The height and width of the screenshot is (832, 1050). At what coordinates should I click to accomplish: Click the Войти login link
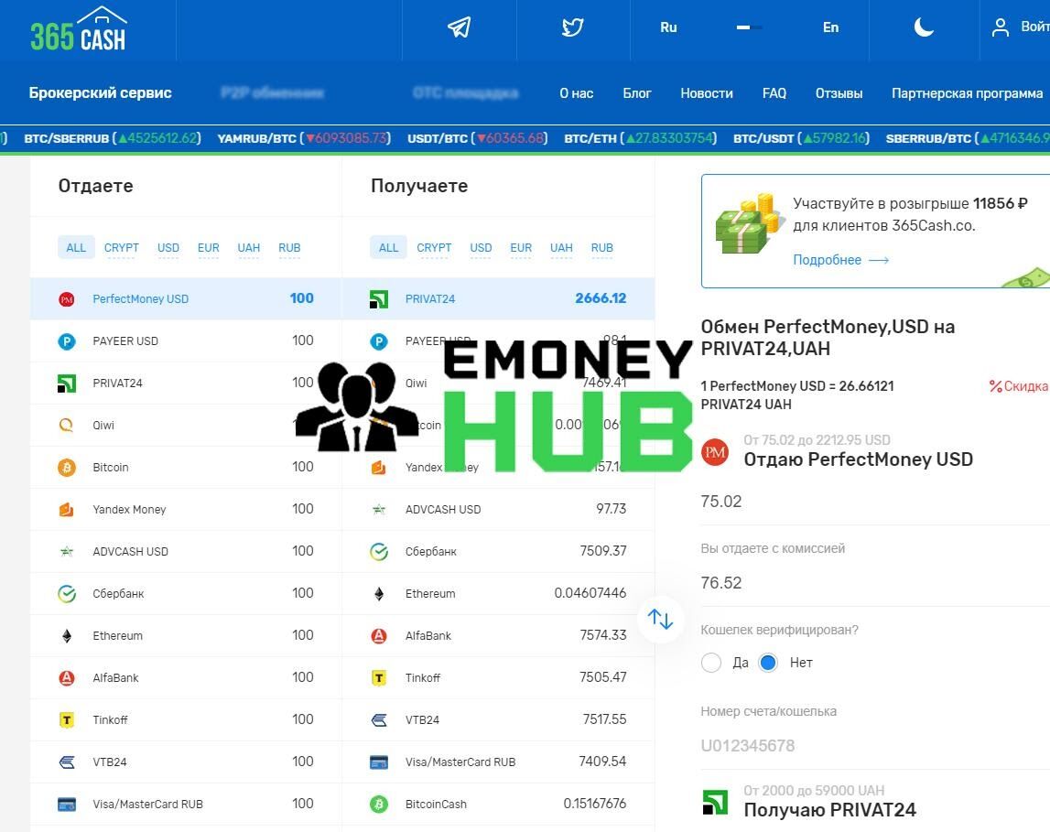(x=1034, y=27)
